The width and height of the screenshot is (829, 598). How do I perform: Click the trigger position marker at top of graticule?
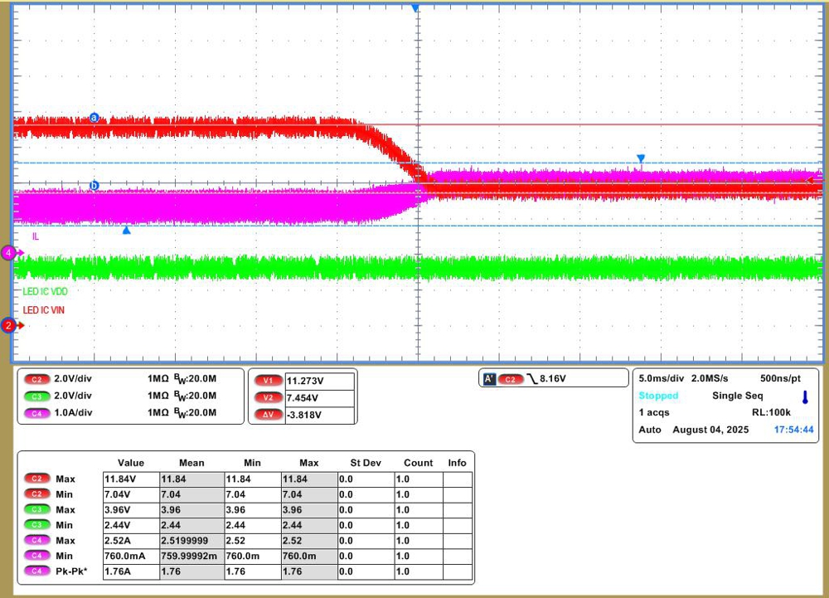[415, 7]
